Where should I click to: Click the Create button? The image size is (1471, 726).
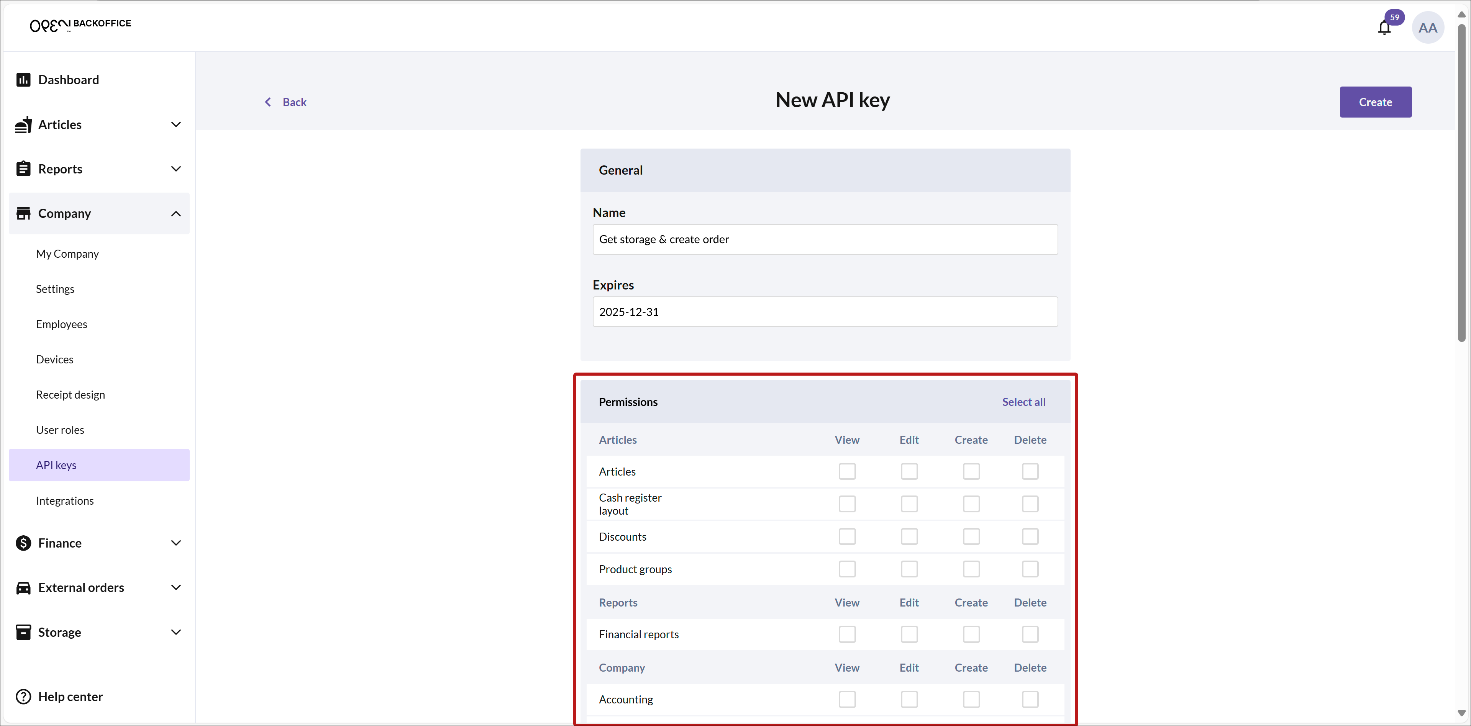1375,102
